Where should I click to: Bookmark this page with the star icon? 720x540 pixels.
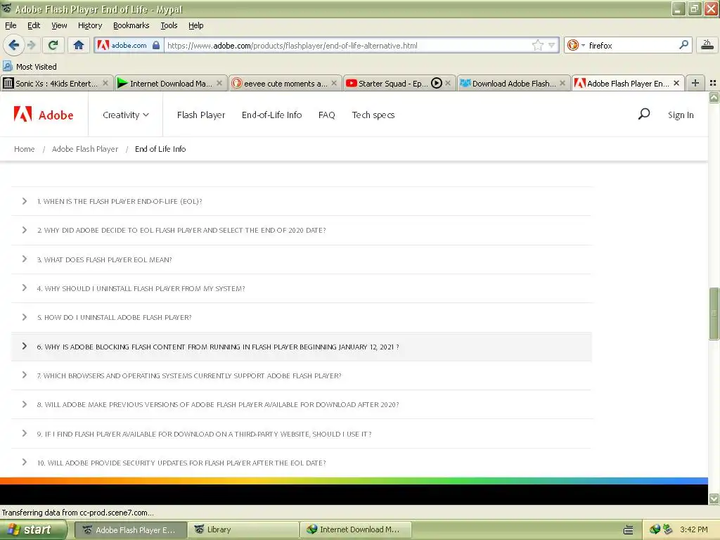tap(538, 45)
